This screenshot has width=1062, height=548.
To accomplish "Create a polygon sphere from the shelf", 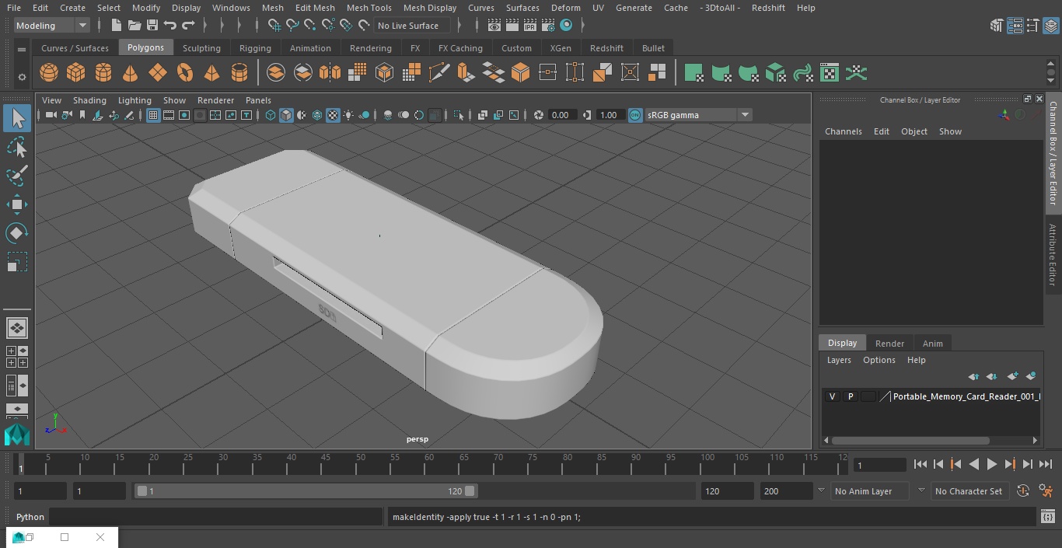I will 49,73.
